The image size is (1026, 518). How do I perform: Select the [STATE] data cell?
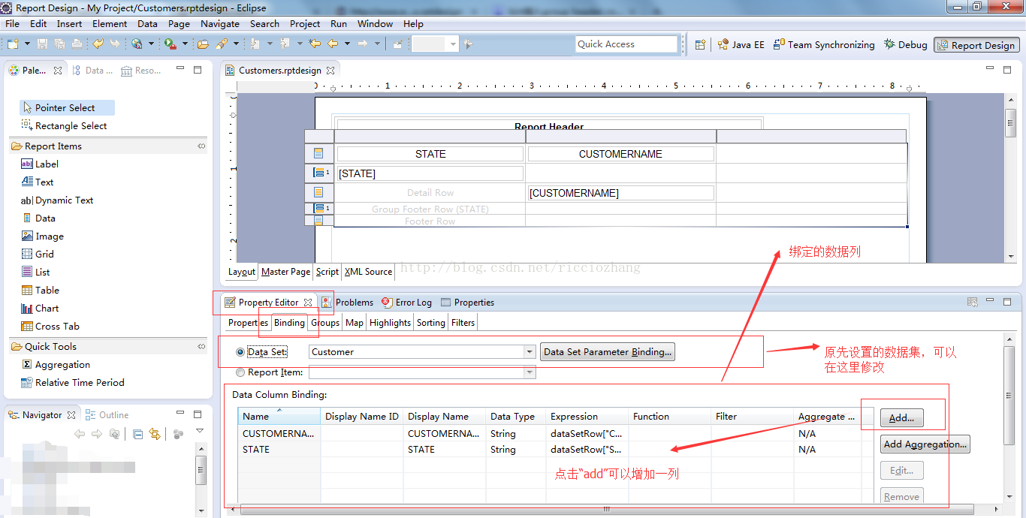430,173
